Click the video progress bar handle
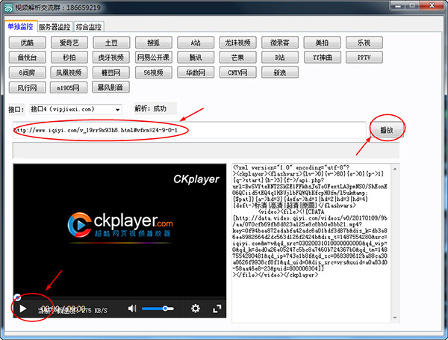 [17, 297]
